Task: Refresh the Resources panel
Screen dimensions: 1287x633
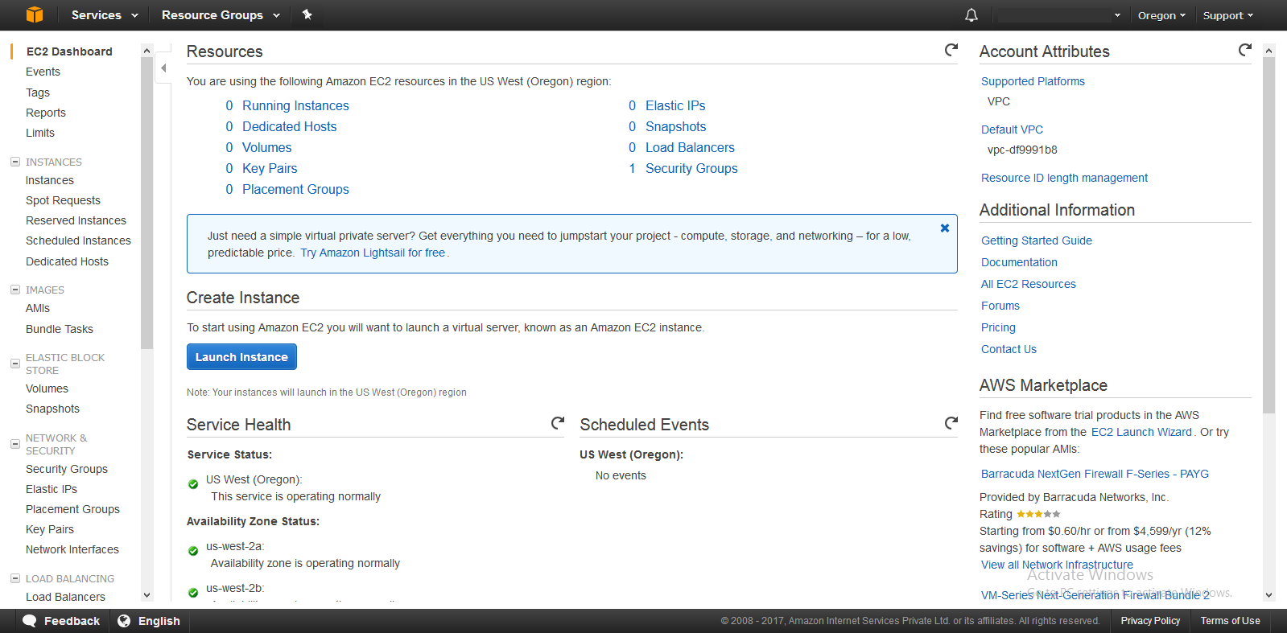Action: point(951,50)
